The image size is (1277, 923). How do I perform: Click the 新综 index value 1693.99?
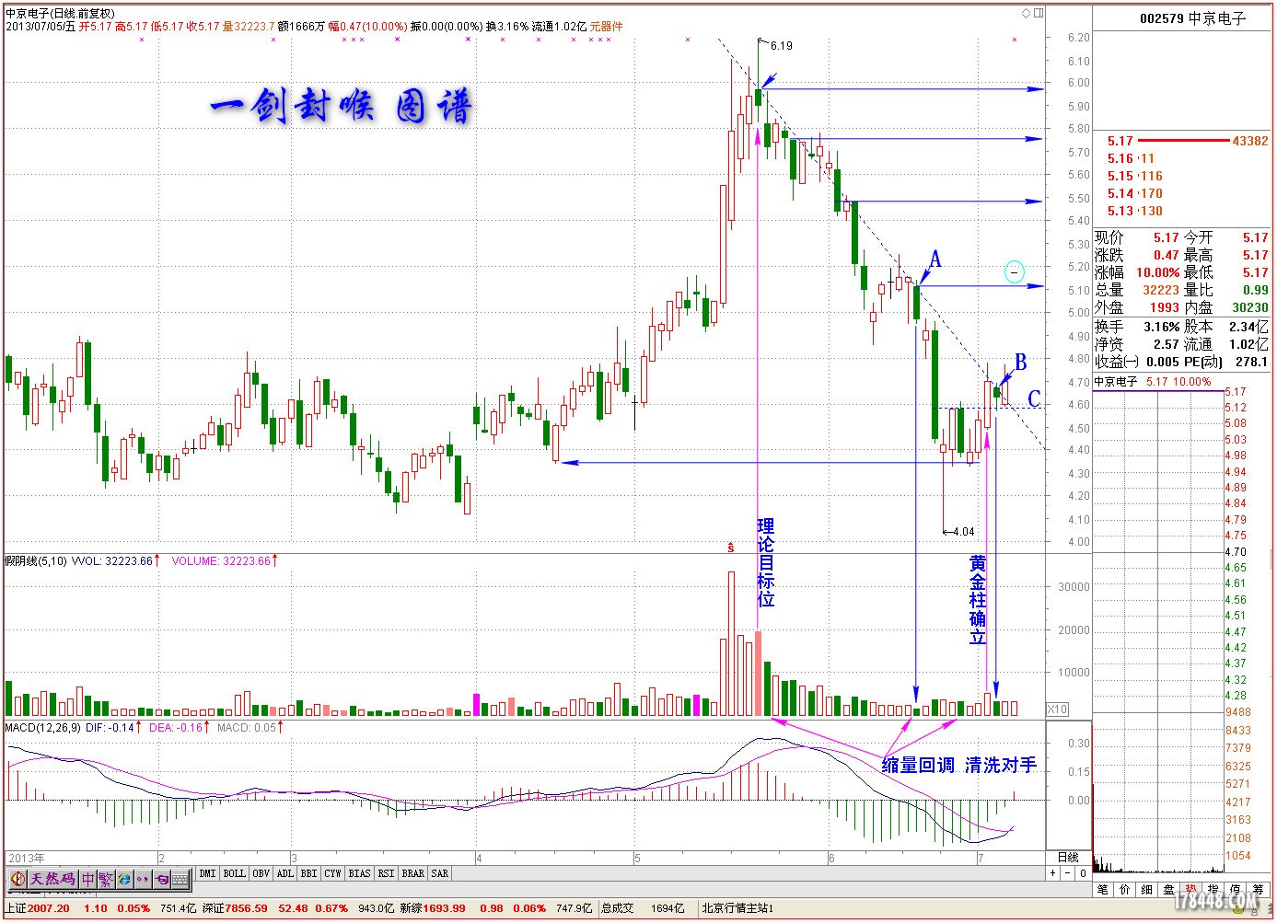pyautogui.click(x=445, y=908)
